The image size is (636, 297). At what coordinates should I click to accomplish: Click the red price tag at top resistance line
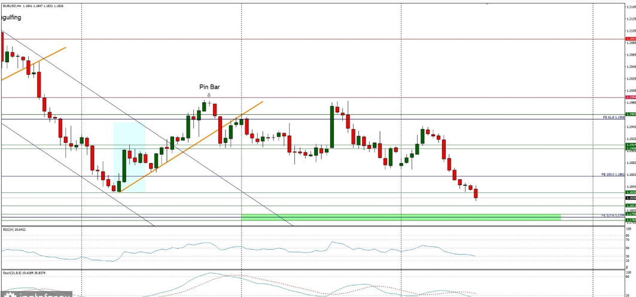coord(630,39)
